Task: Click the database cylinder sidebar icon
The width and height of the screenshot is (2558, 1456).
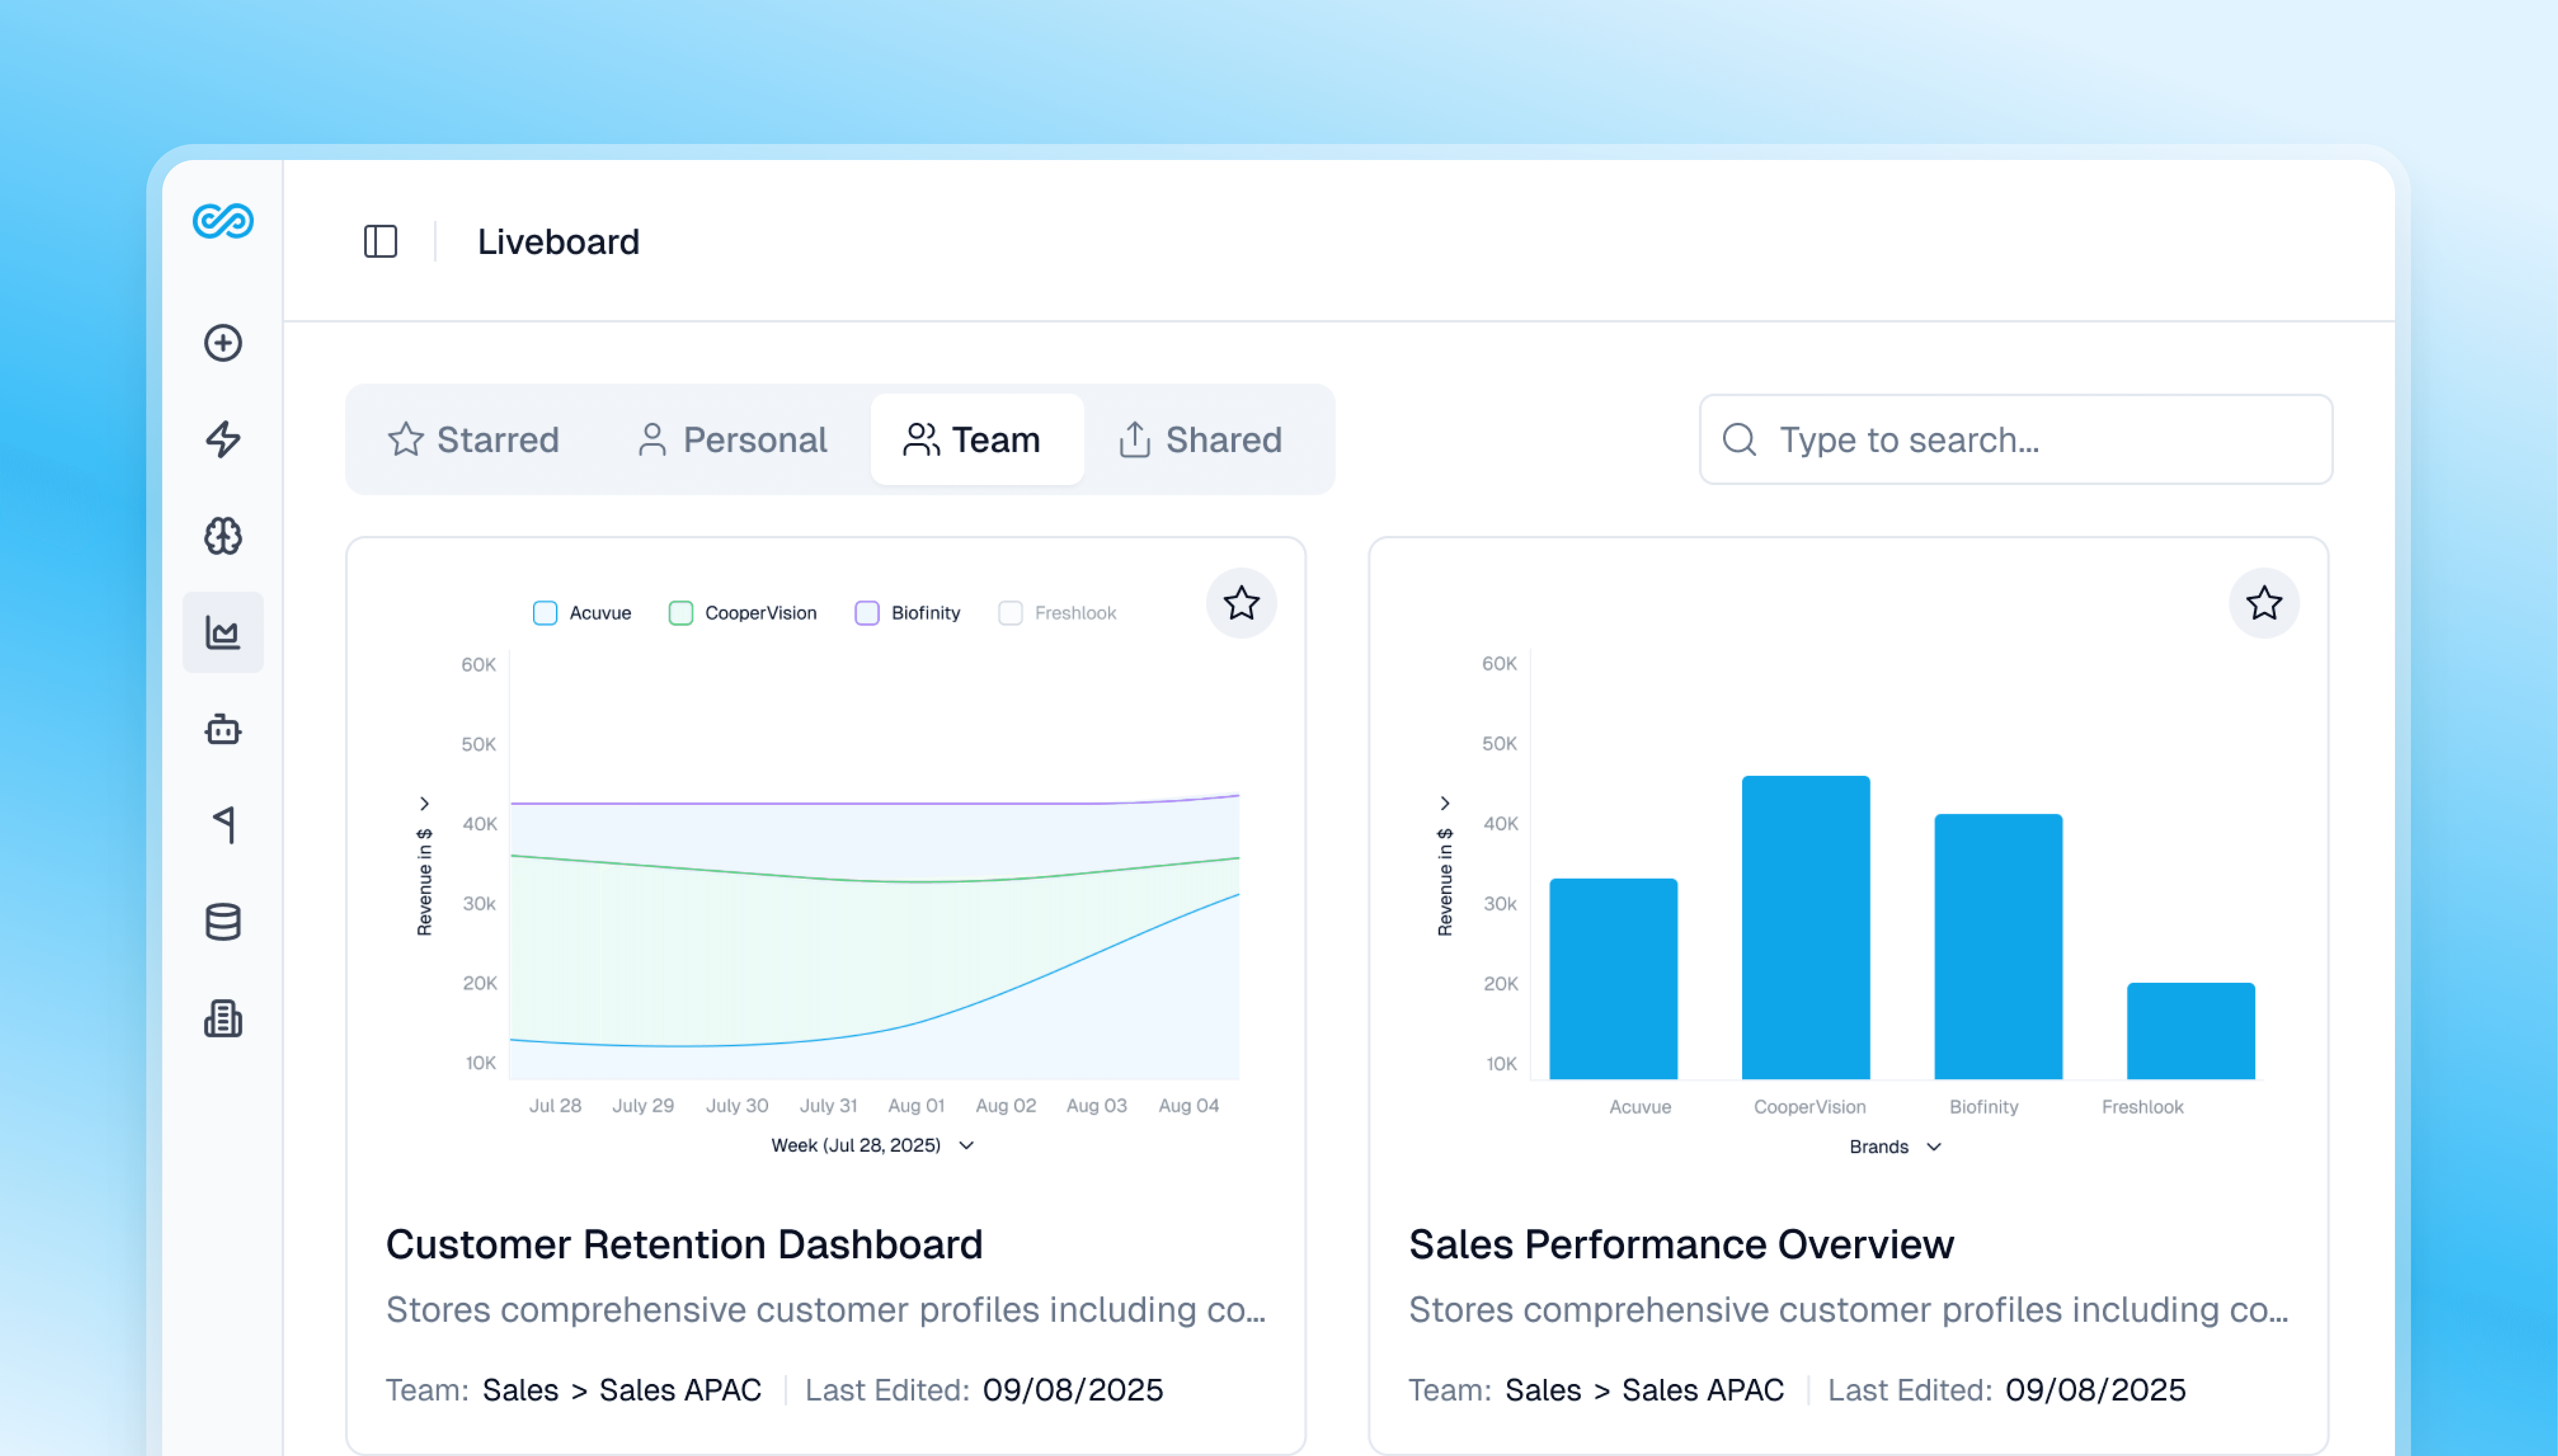Action: (x=223, y=921)
